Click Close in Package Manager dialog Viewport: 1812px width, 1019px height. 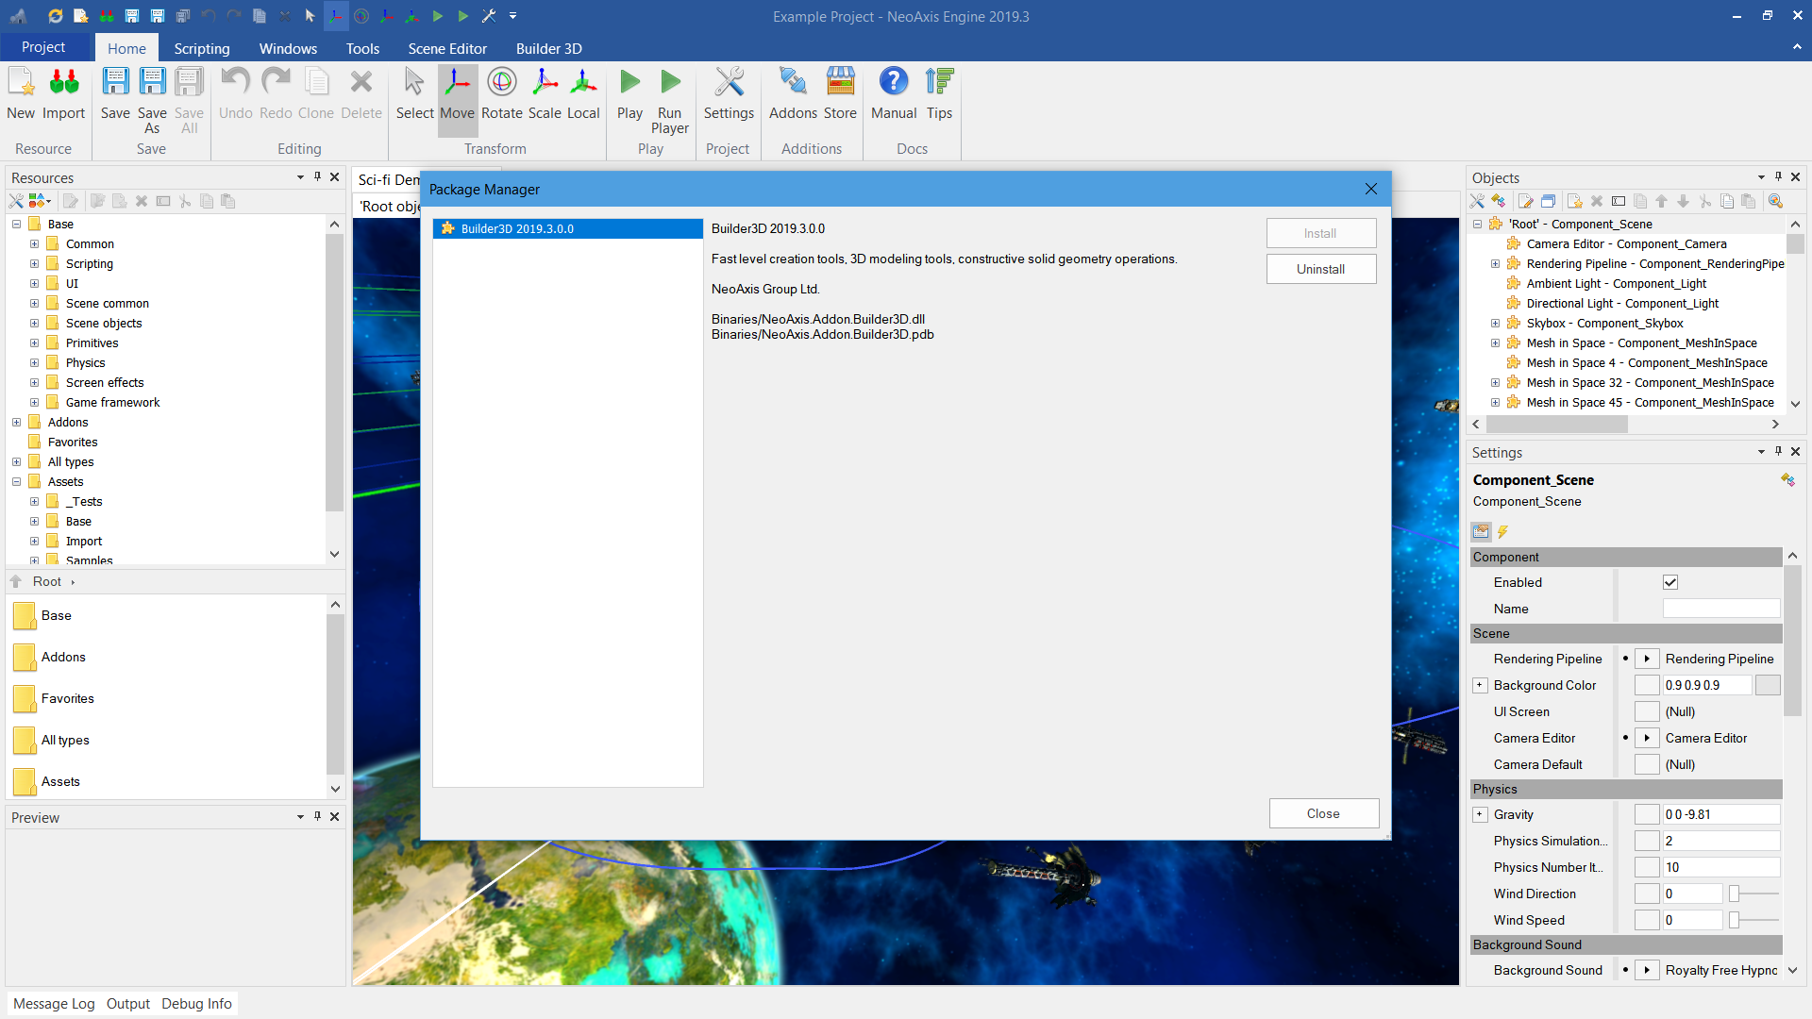(x=1322, y=813)
